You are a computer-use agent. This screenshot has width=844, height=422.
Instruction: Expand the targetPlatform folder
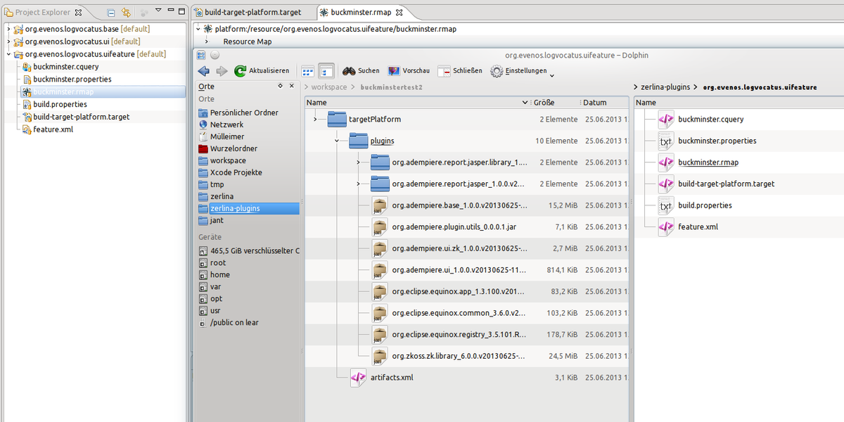pos(315,120)
